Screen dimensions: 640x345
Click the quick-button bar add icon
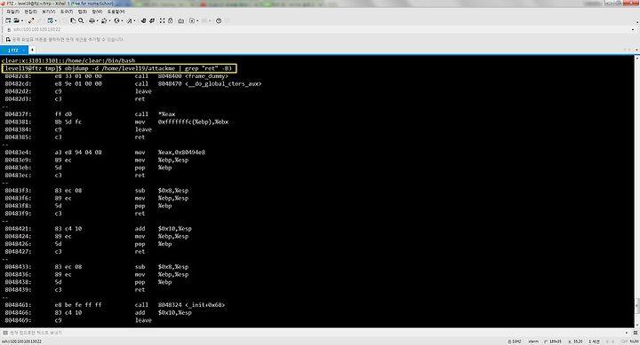8,40
